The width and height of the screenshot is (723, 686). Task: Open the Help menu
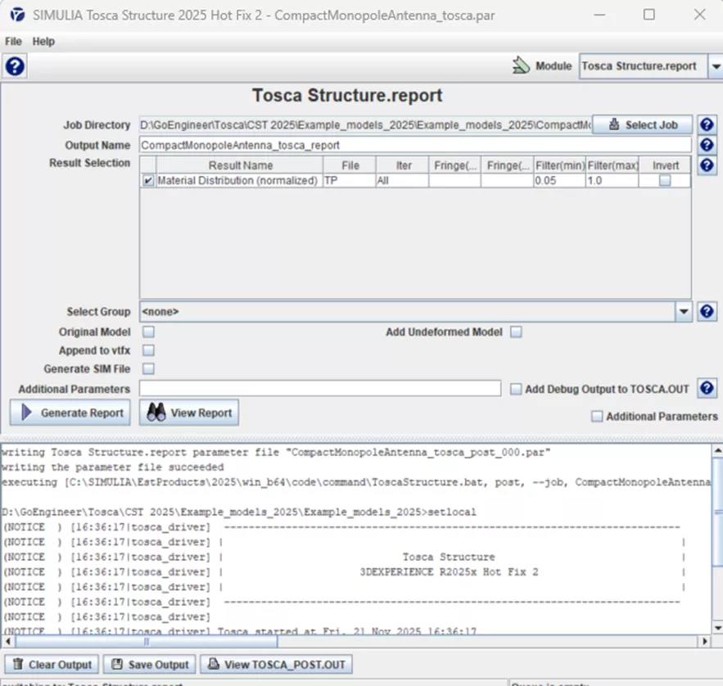pos(43,41)
